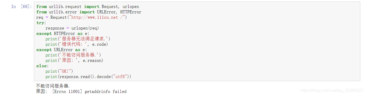Screen dimensions: 366x95
Task: Click the 服务器无法满足请求 string
Action: pos(85,39)
